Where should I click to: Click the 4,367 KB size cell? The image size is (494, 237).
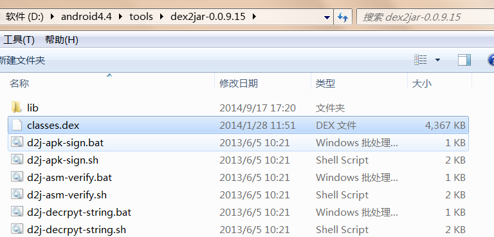tap(445, 126)
